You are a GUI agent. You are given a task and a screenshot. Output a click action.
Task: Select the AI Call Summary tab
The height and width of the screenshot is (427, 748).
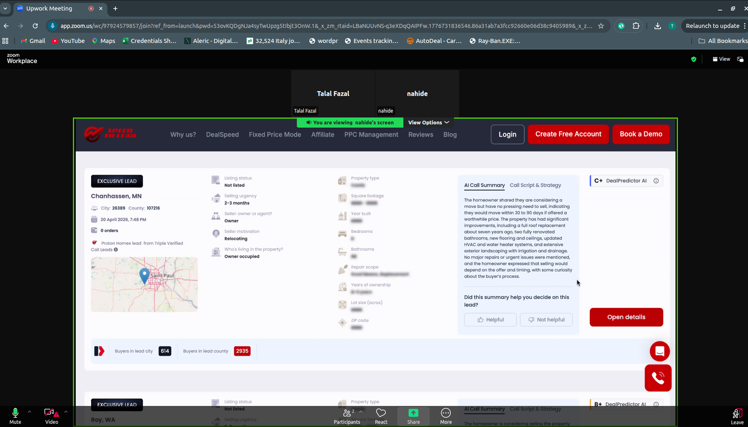(x=484, y=185)
